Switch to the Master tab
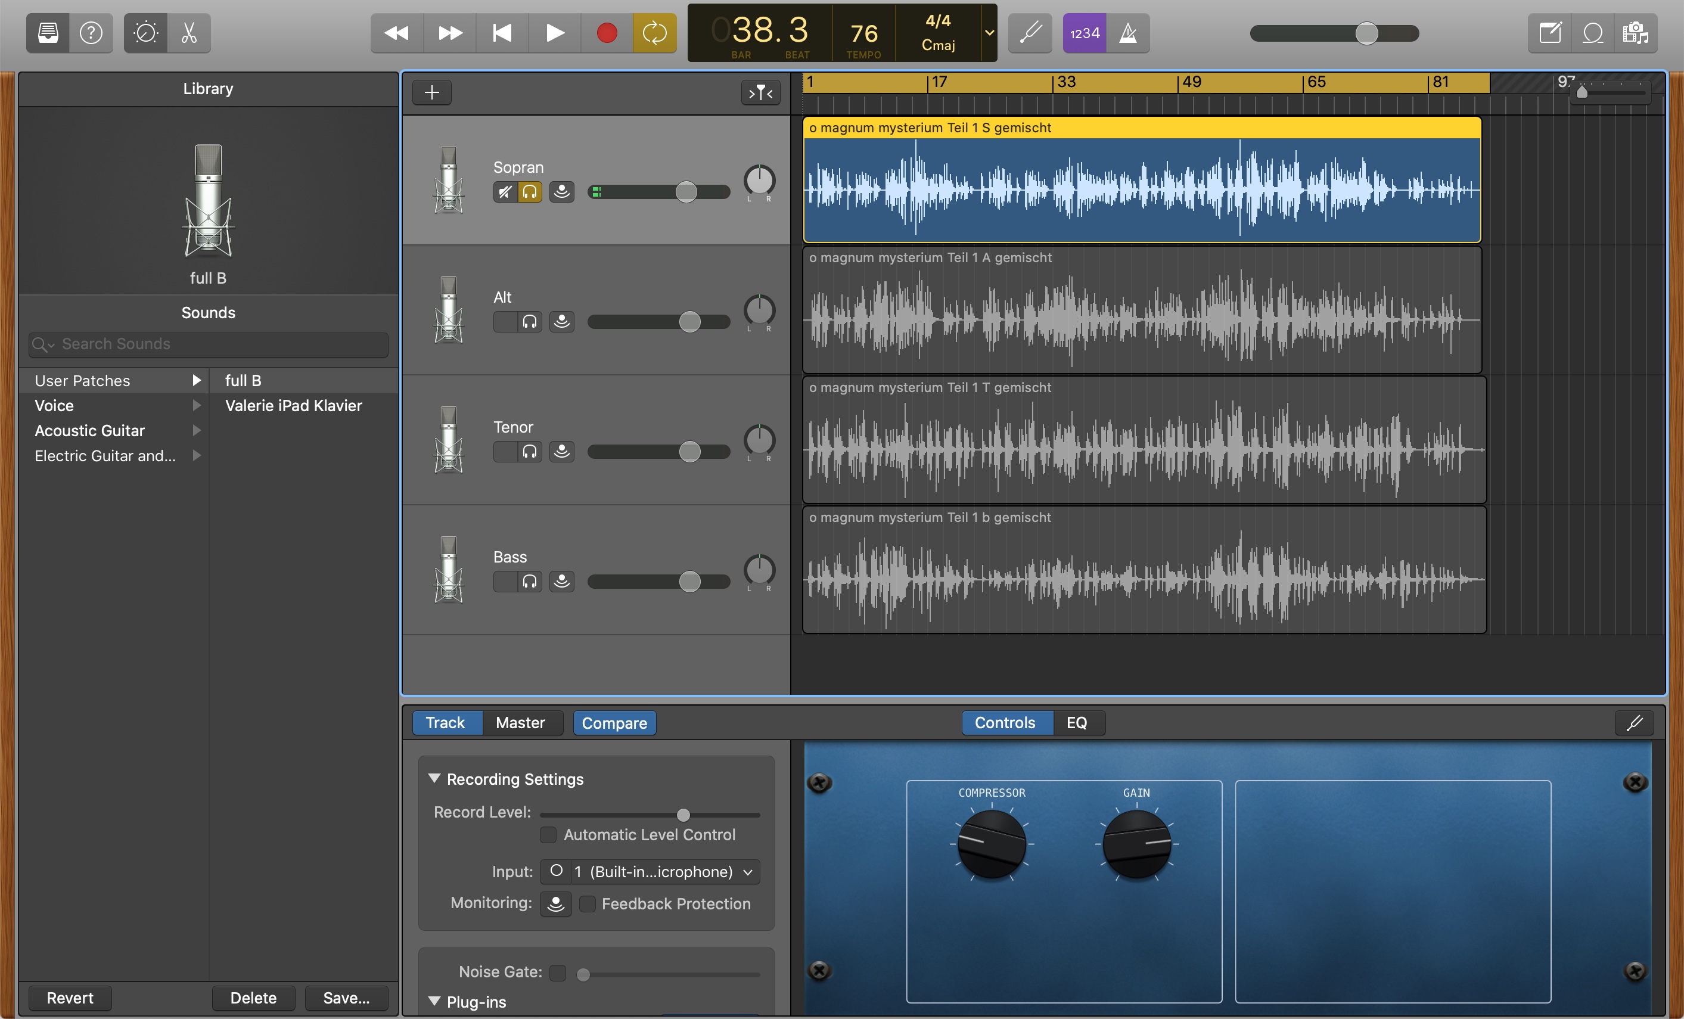Viewport: 1684px width, 1019px height. tap(520, 722)
